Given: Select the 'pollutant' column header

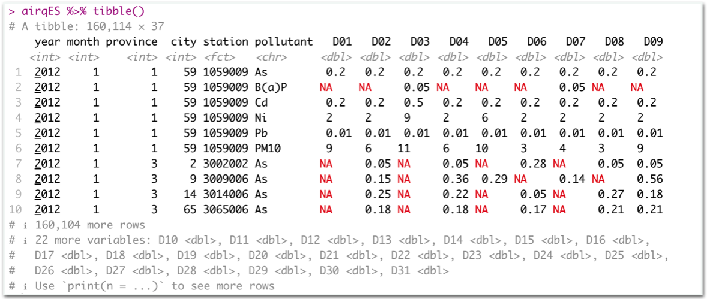Looking at the screenshot, I should click(284, 42).
